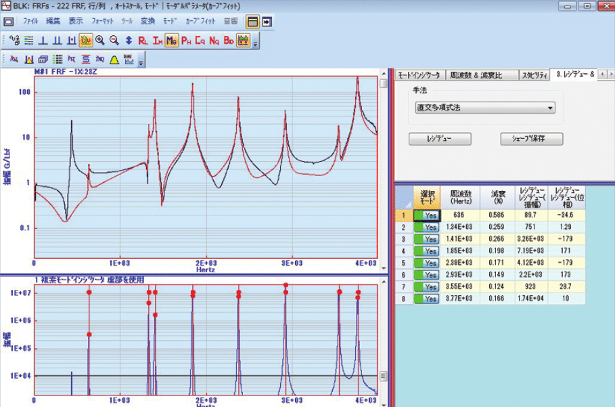Click the zoom in magnifier icon
This screenshot has height=407, width=615.
(100, 41)
